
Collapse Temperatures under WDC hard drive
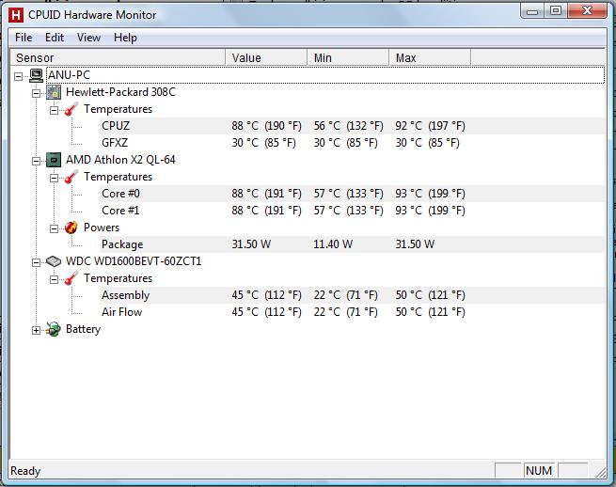point(55,279)
